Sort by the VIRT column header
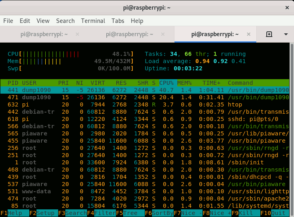This screenshot has width=294, height=217. [98, 83]
